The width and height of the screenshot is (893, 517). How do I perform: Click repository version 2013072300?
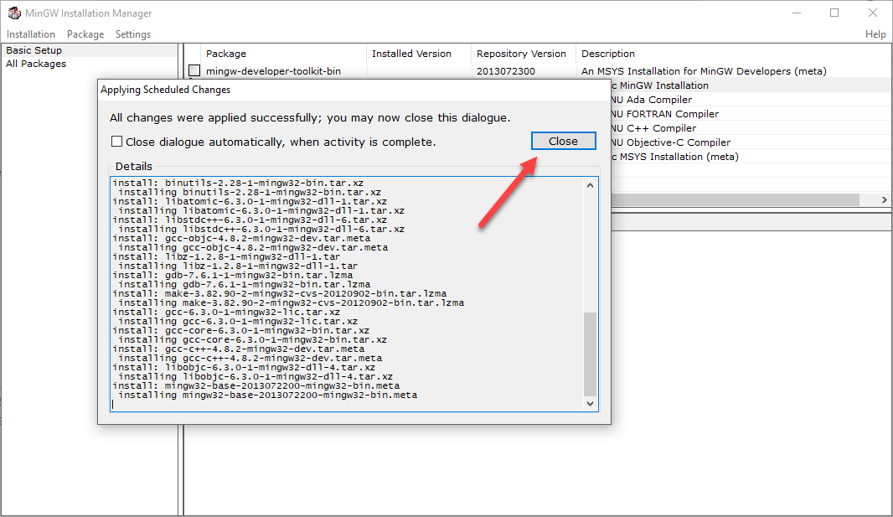pos(506,71)
